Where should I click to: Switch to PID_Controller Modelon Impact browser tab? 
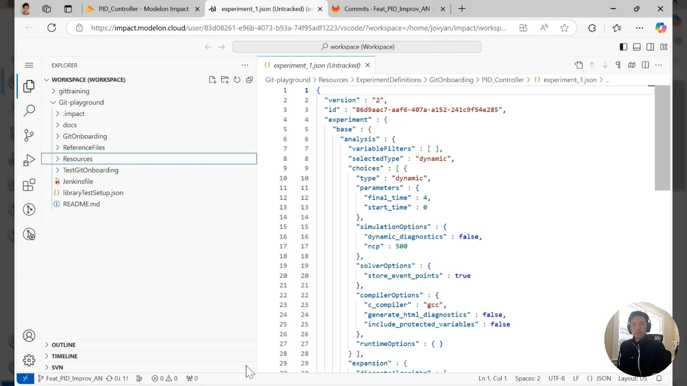(143, 9)
